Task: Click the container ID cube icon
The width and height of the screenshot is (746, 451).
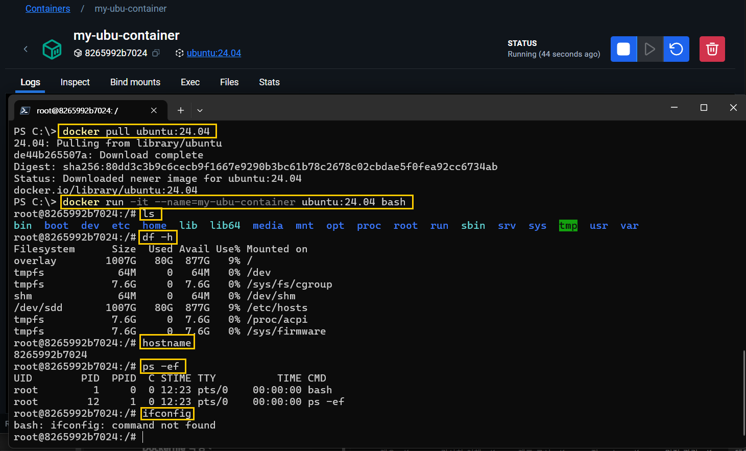Action: [78, 53]
